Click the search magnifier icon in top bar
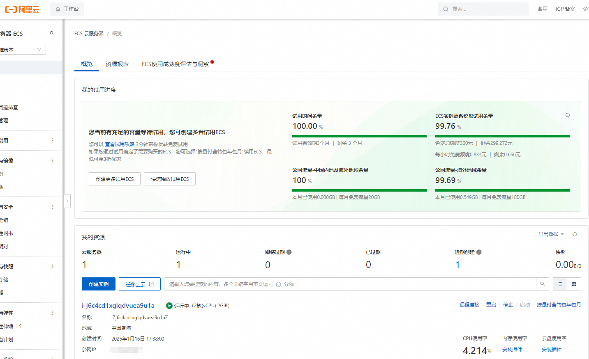The width and height of the screenshot is (589, 359). click(446, 9)
